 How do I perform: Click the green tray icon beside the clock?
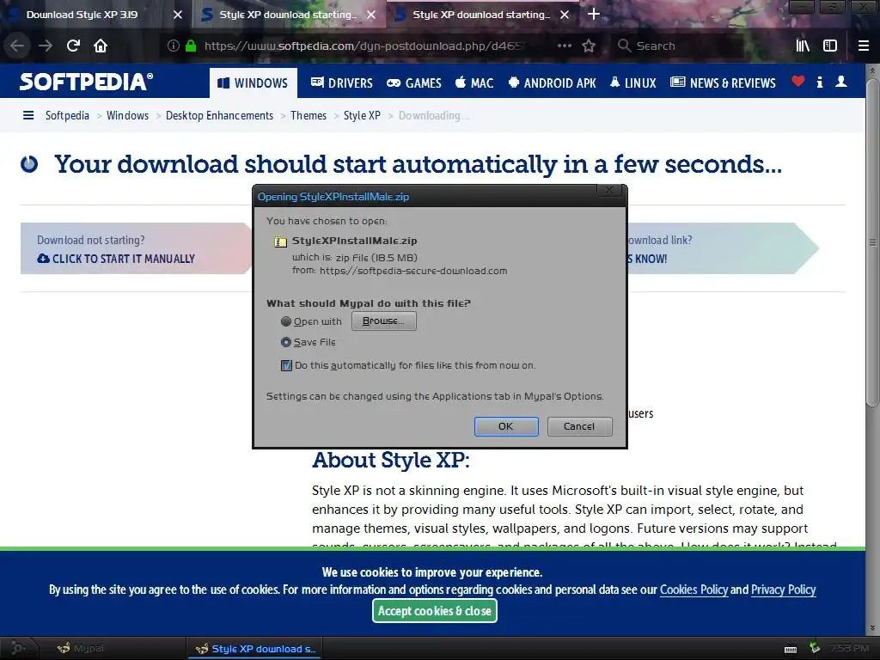click(x=815, y=647)
